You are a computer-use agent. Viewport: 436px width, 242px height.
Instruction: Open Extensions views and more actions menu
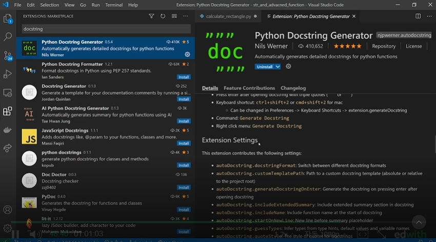point(186,16)
